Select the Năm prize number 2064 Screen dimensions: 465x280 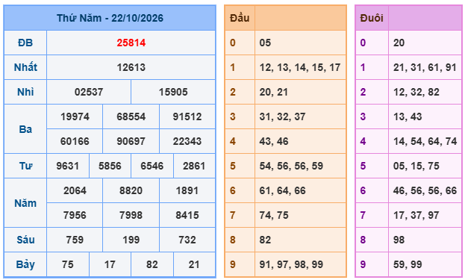(x=75, y=190)
